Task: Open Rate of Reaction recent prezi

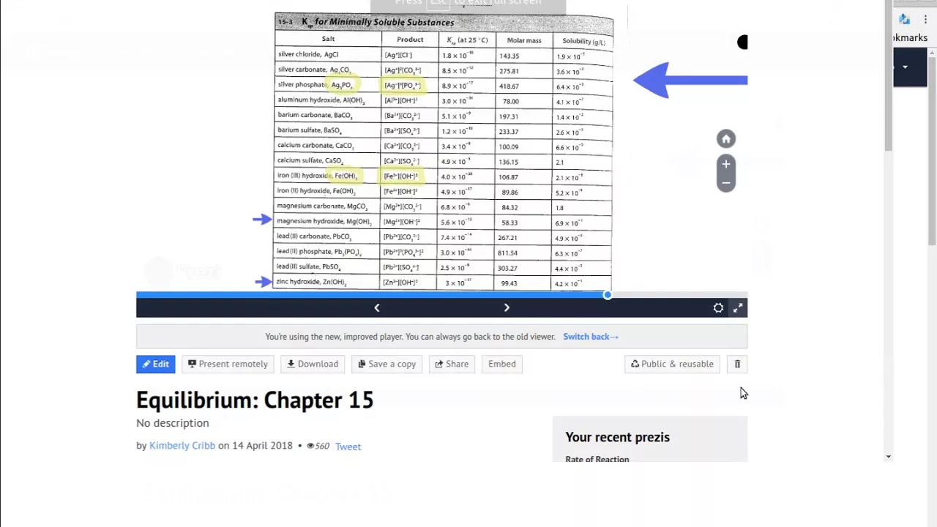Action: [597, 459]
